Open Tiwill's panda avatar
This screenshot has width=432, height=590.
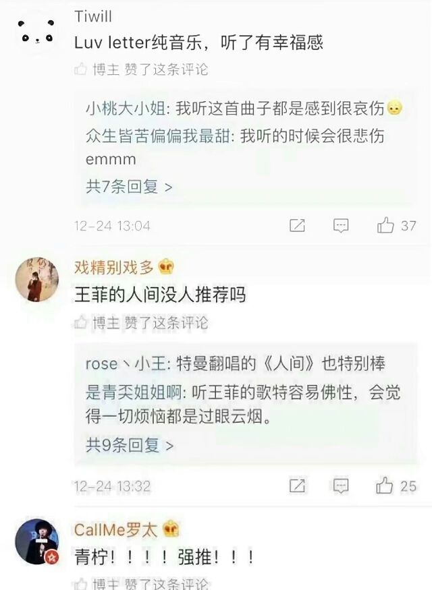pyautogui.click(x=36, y=32)
